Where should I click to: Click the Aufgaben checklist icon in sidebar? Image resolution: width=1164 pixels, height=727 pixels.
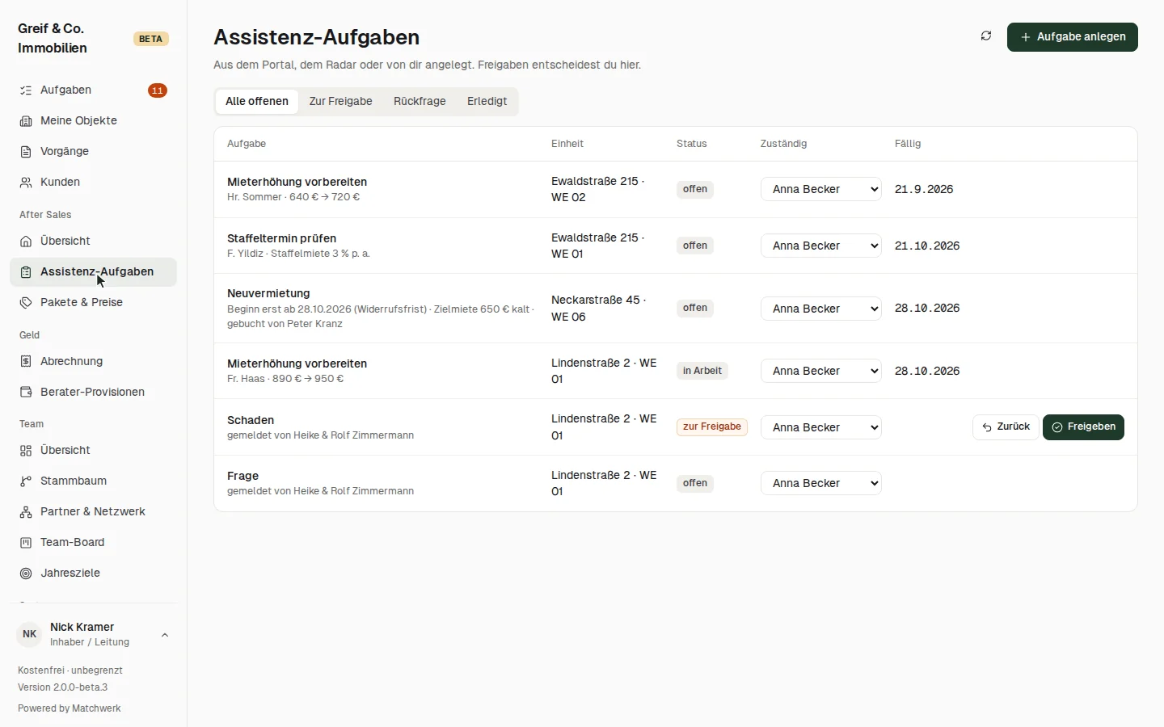pyautogui.click(x=26, y=90)
